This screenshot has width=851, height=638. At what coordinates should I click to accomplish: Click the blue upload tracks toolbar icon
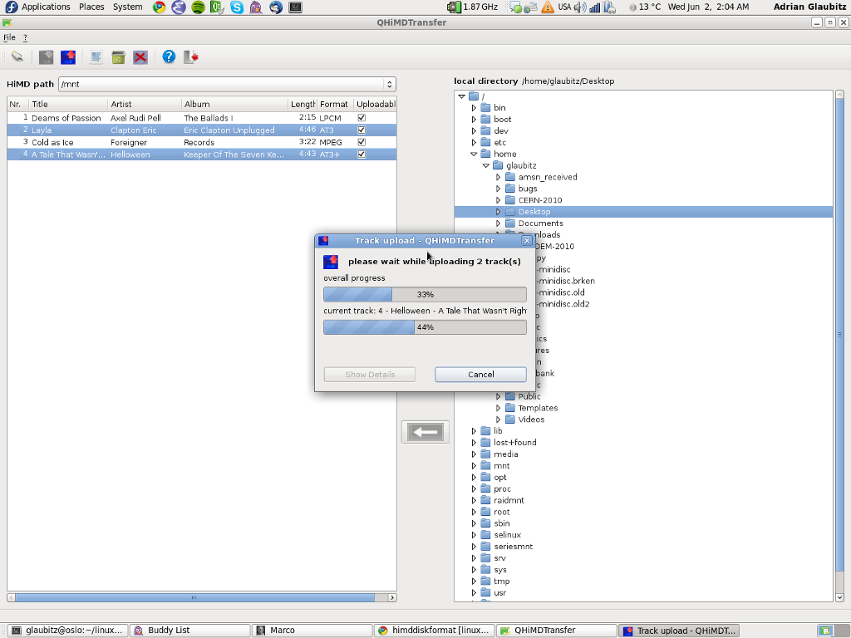click(68, 57)
